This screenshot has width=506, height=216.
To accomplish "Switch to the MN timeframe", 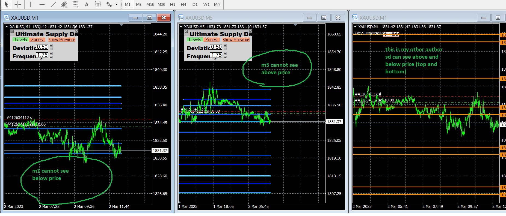I will [x=217, y=4].
